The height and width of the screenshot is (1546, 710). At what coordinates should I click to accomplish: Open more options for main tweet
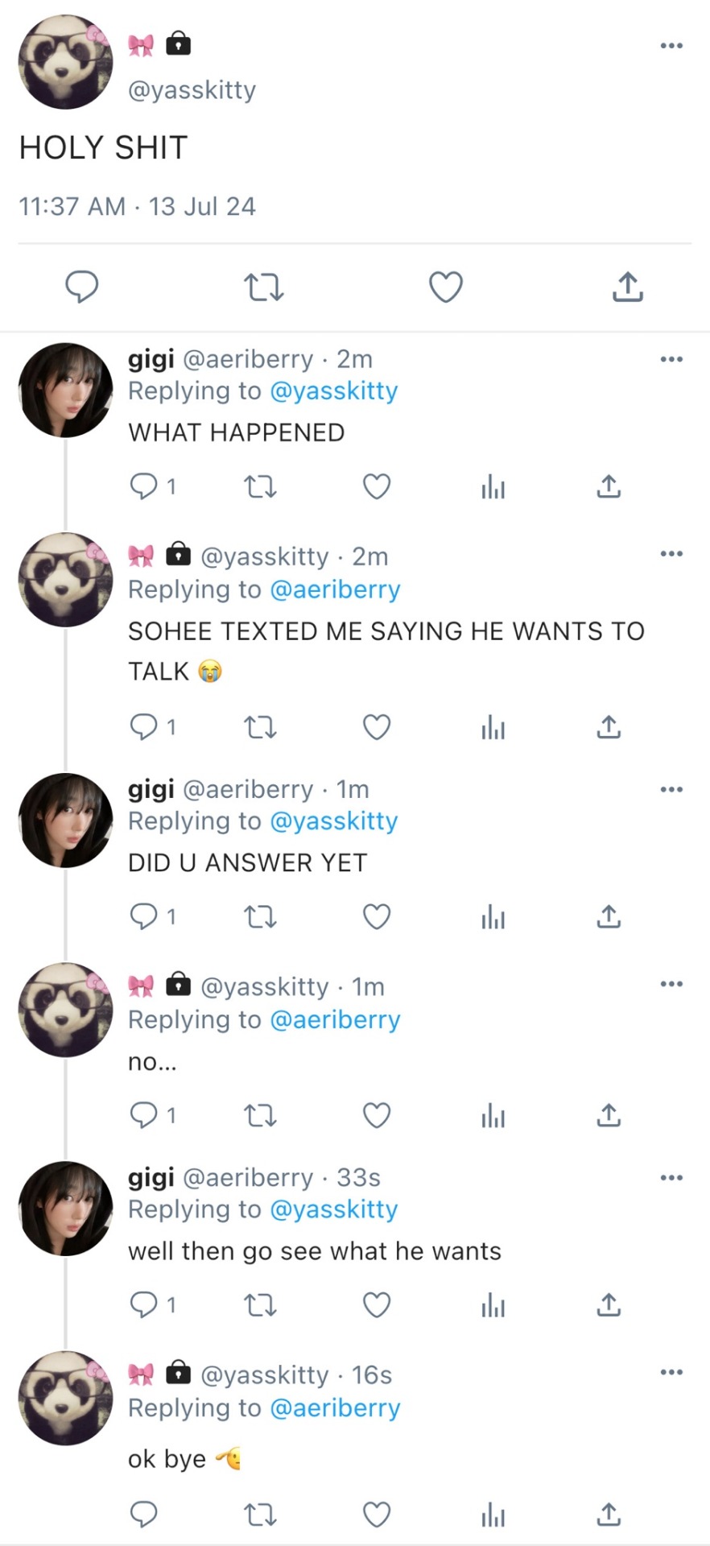coord(671,46)
